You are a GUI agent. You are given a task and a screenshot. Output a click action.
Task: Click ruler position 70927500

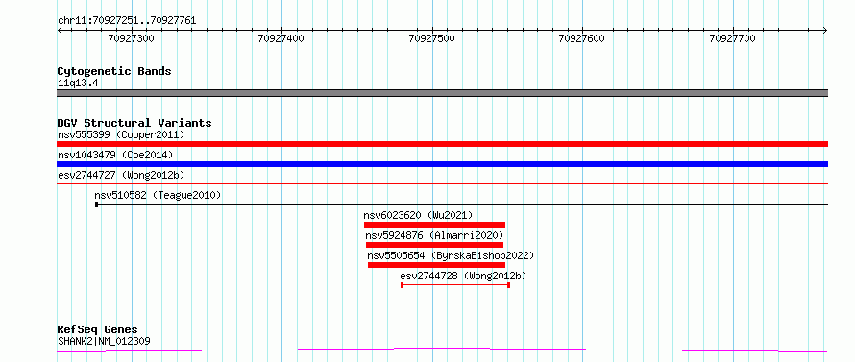(x=432, y=38)
